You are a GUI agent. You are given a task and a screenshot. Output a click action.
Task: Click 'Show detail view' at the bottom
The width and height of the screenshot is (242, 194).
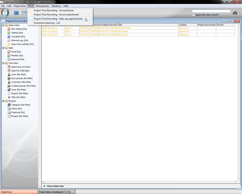coord(55,186)
